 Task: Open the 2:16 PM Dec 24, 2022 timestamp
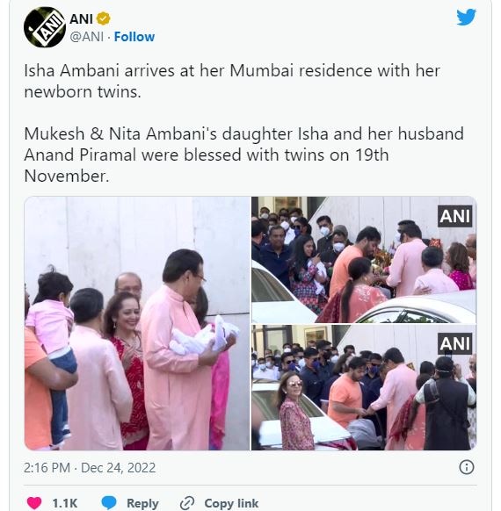90,468
